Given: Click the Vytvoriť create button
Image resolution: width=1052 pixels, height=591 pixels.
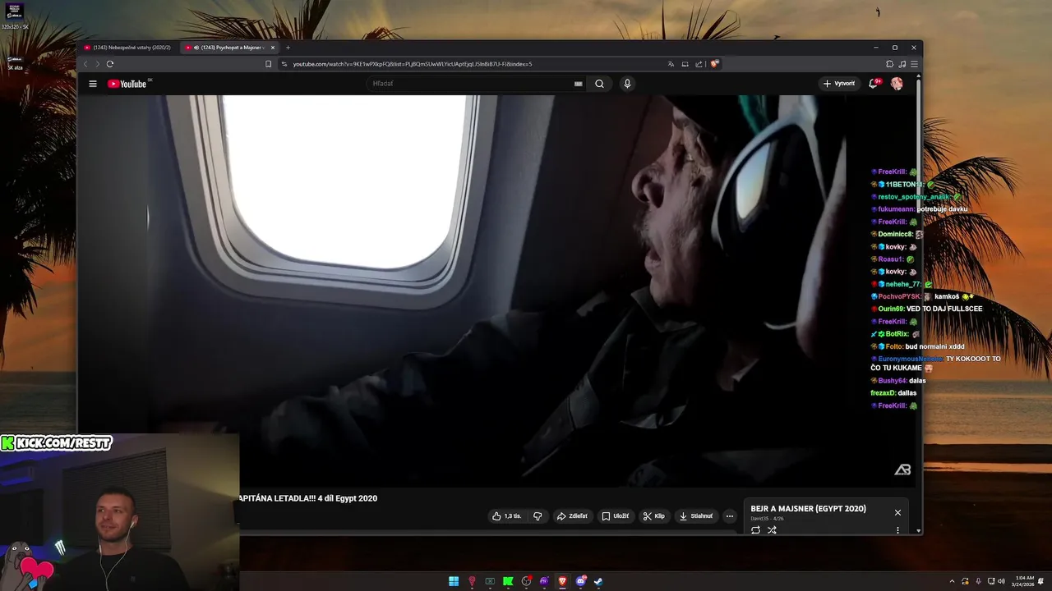Looking at the screenshot, I should (x=839, y=84).
